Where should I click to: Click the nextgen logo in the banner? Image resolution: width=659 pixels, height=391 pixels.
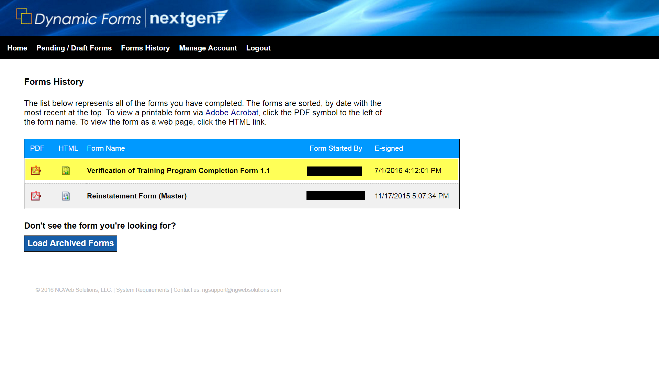(188, 18)
